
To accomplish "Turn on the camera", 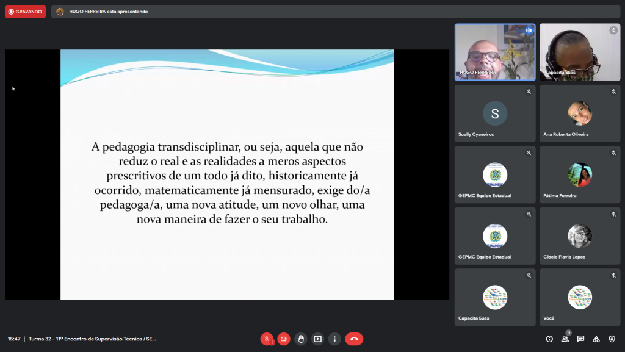I will coord(284,339).
